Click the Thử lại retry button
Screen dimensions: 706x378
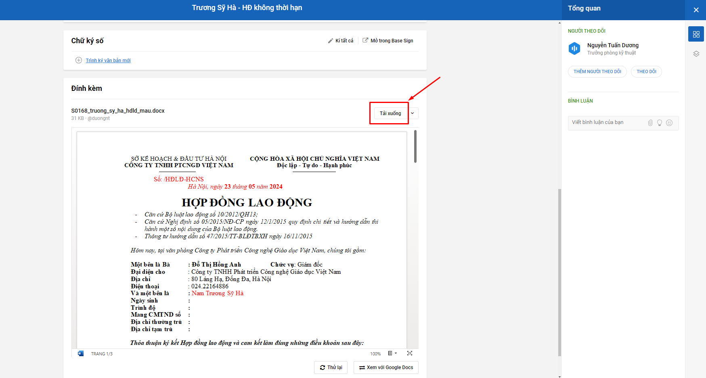[x=331, y=367]
